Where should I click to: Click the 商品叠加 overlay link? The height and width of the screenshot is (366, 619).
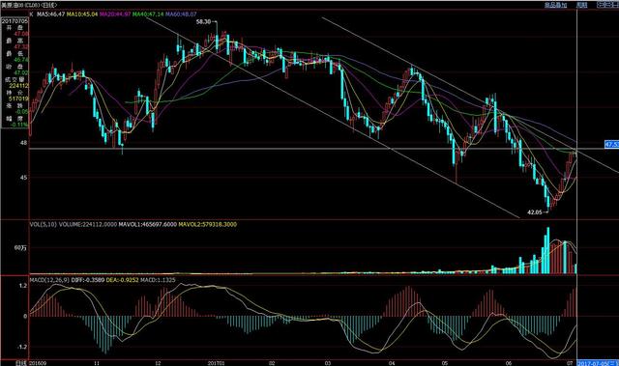click(555, 5)
